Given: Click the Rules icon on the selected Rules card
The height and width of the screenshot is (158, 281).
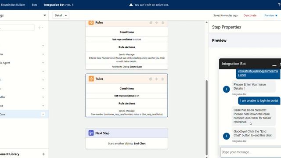Looking at the screenshot, I should click(x=91, y=79).
